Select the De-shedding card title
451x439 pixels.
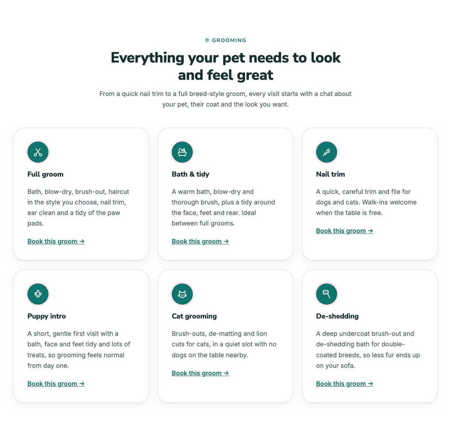337,316
